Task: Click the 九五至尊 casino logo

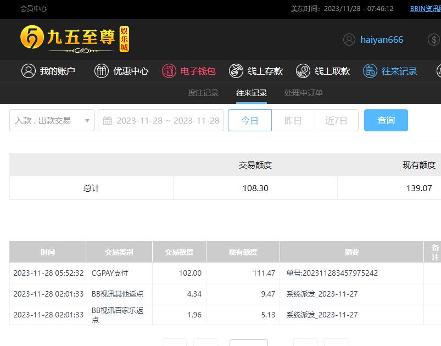Action: (x=75, y=39)
